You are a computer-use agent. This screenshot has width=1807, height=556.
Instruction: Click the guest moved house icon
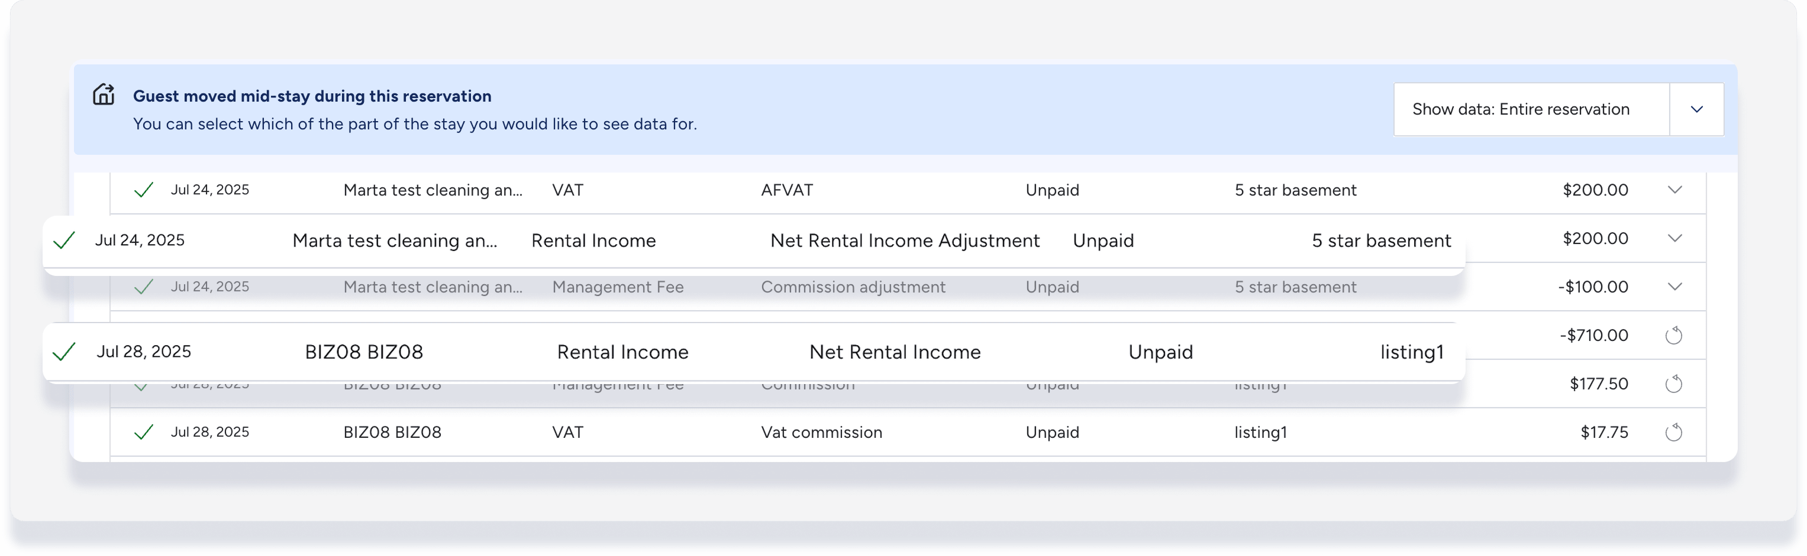click(x=104, y=95)
